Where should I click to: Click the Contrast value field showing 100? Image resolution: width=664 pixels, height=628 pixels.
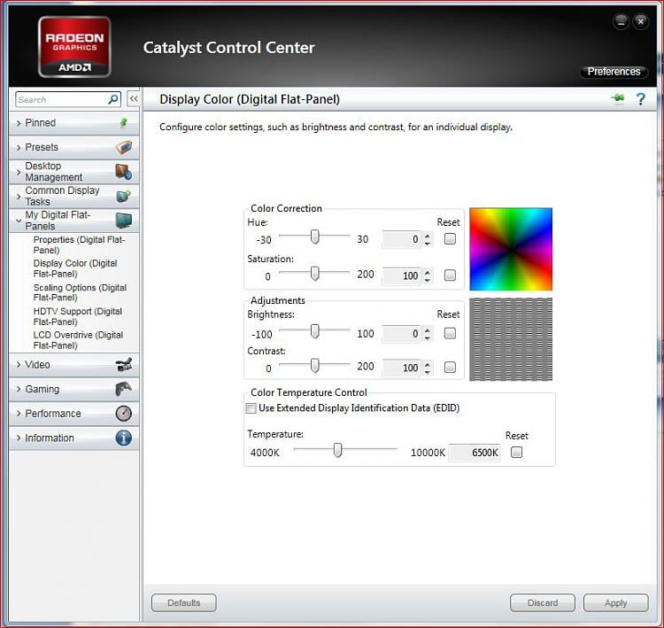(x=402, y=368)
